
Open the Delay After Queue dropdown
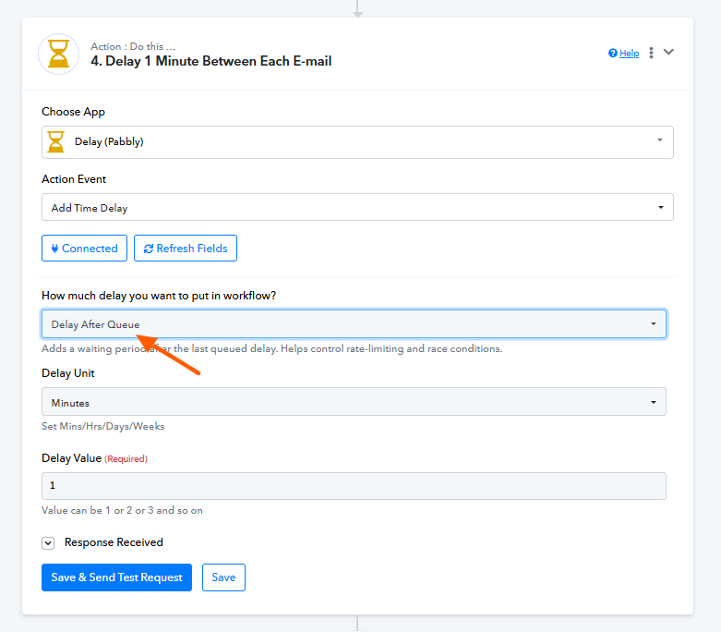[354, 324]
